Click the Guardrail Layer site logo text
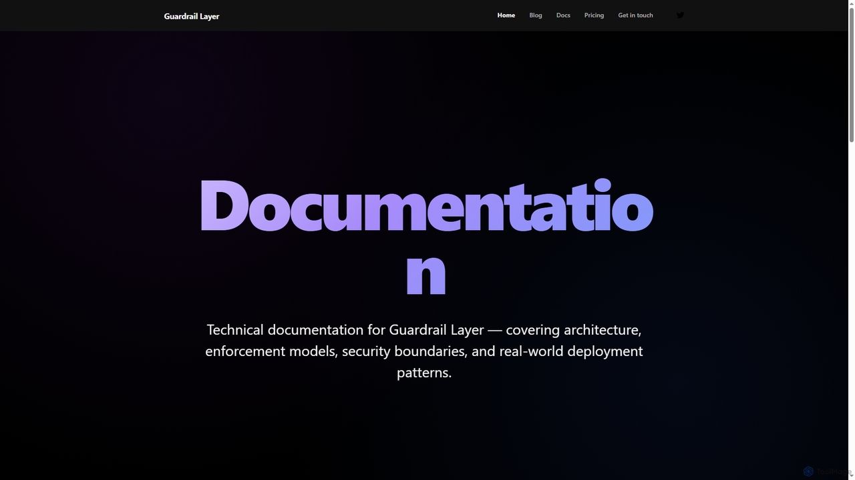The width and height of the screenshot is (855, 480). click(192, 16)
